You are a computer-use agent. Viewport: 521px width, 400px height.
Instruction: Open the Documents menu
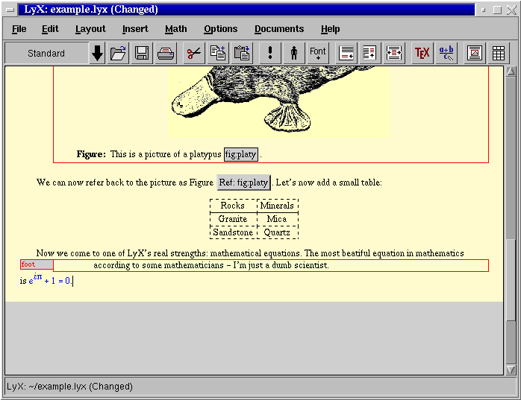tap(279, 29)
